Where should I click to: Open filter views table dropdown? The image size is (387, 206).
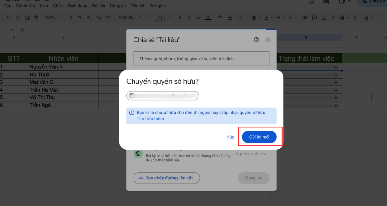click(x=343, y=17)
